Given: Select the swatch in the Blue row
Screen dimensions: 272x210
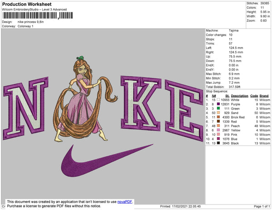Looking at the screenshot, I should [x=218, y=138].
